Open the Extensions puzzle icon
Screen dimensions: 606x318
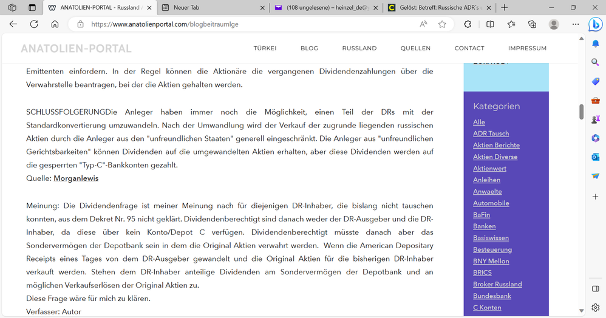(x=468, y=24)
